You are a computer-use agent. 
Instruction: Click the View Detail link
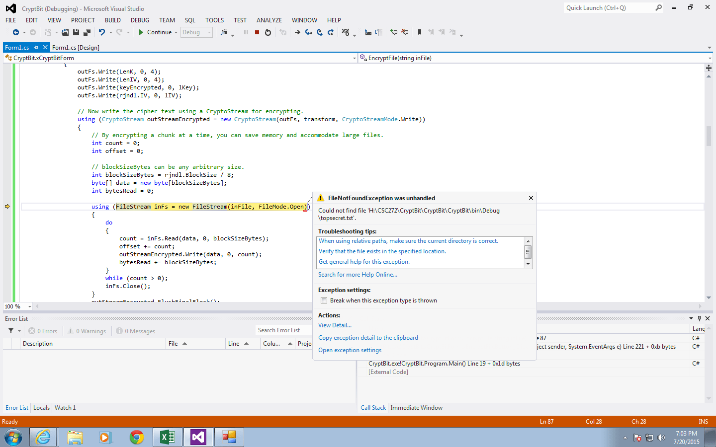[x=335, y=325]
